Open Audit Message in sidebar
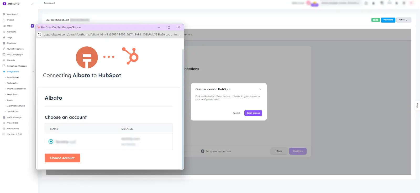The image size is (420, 193). [14, 117]
